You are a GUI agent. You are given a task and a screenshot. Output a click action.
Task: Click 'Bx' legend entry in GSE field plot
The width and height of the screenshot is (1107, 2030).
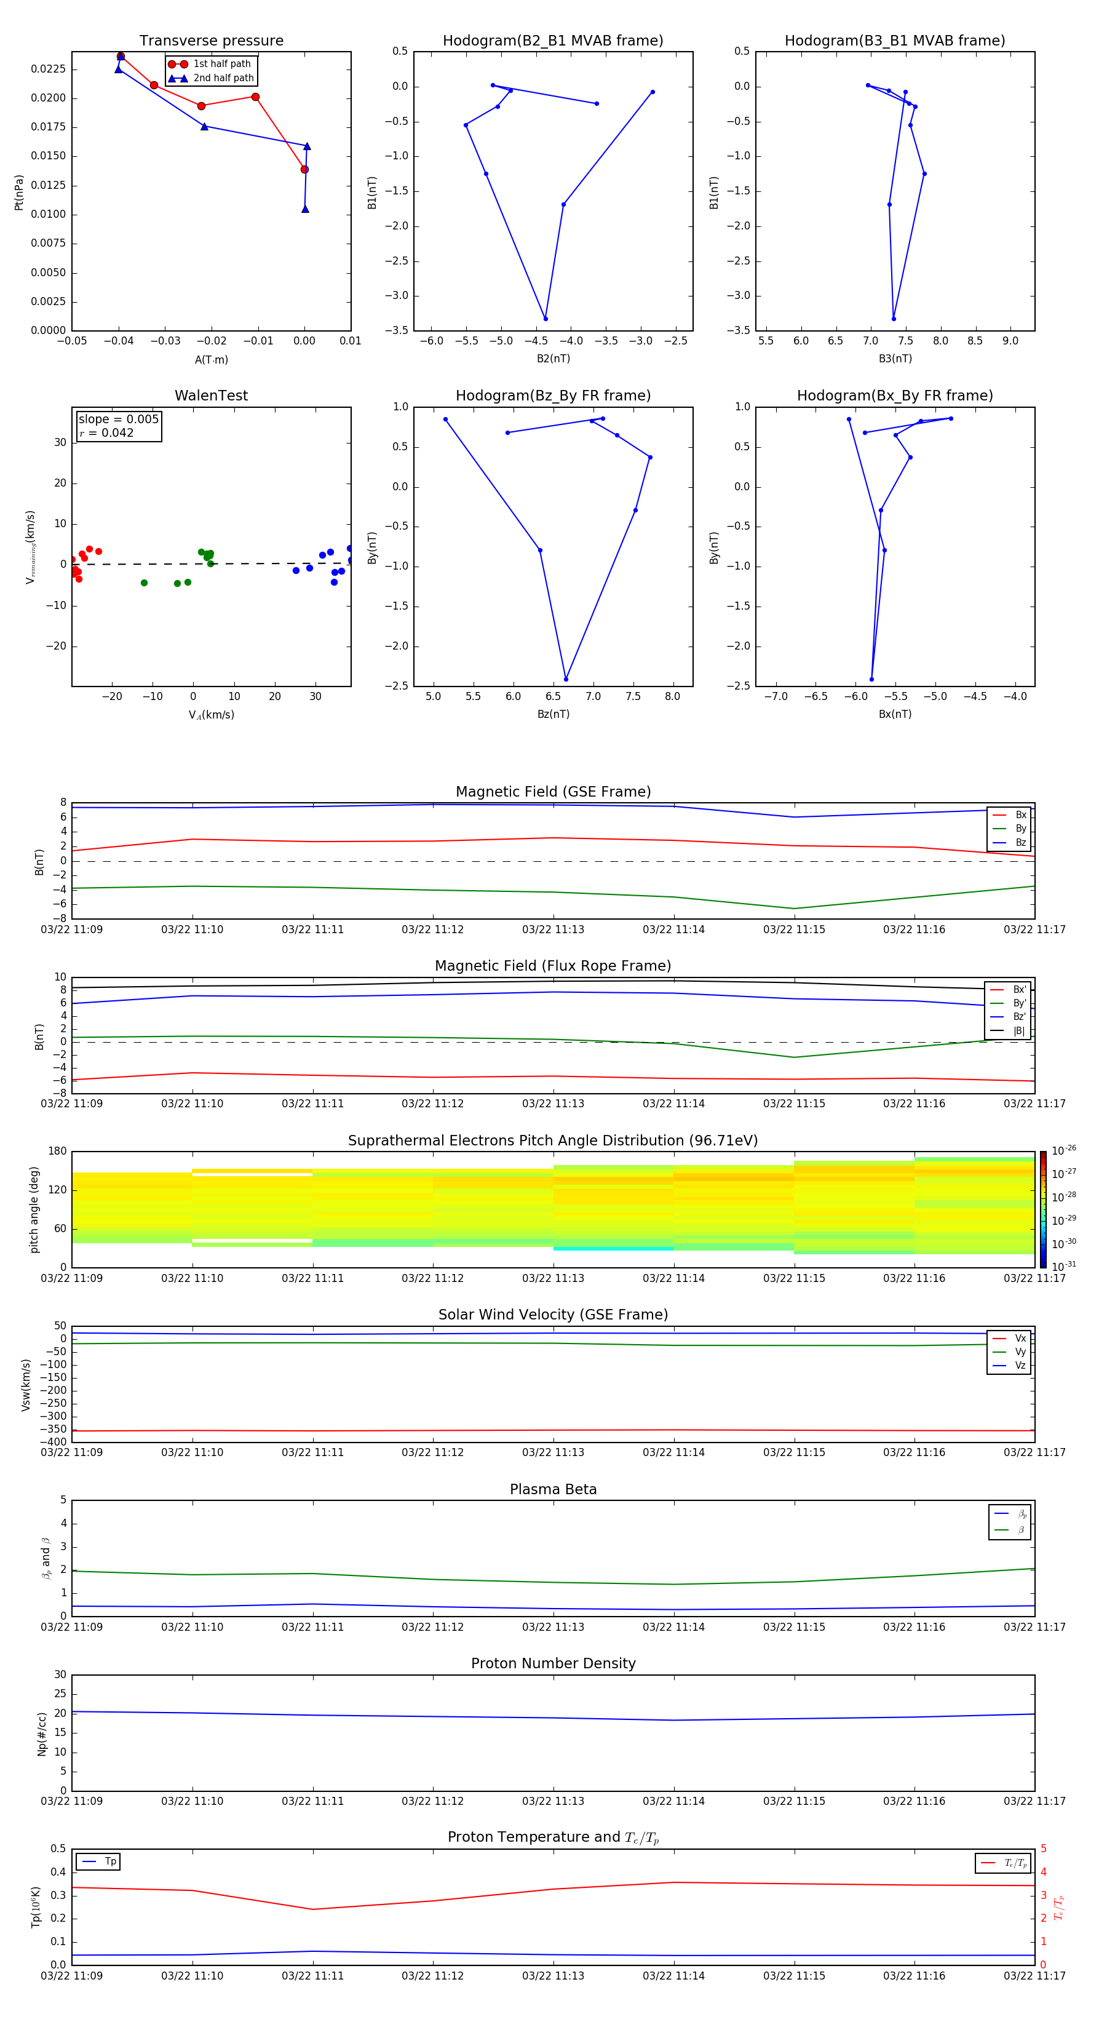coord(1009,815)
